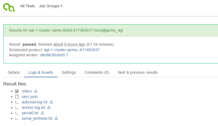The width and height of the screenshot is (218, 126).
Task: Expand the Job Groups dropdown
Action: [x=51, y=6]
